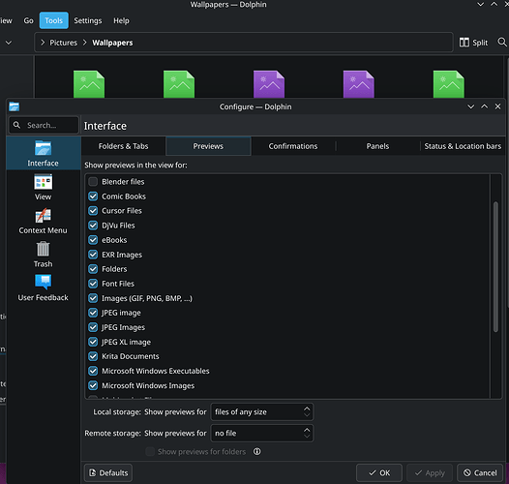Uncheck Krita Documents previews
Viewport: 509px width, 484px height.
click(93, 356)
